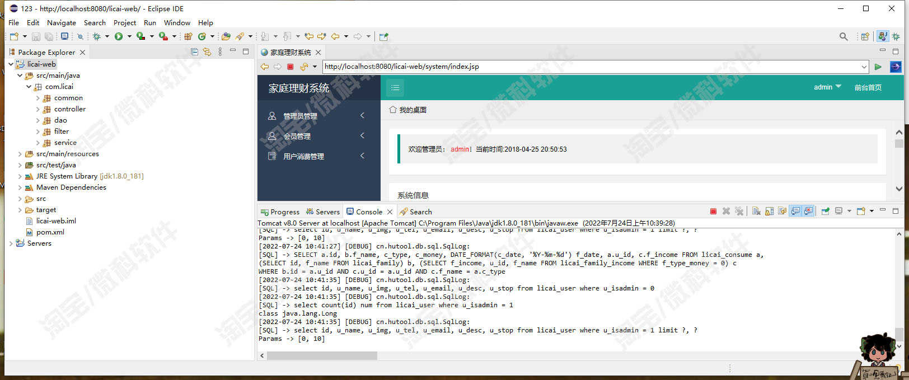The image size is (909, 380).
Task: Expand the Maven Dependencies node
Action: [x=20, y=187]
